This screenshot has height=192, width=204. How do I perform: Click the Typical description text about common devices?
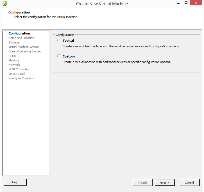click(121, 46)
